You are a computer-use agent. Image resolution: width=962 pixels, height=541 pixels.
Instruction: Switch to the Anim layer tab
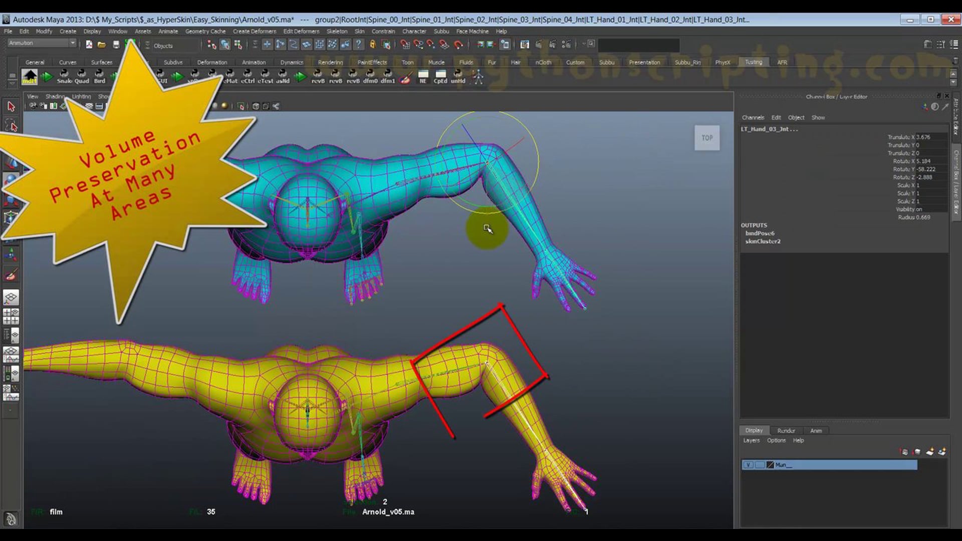pyautogui.click(x=816, y=430)
